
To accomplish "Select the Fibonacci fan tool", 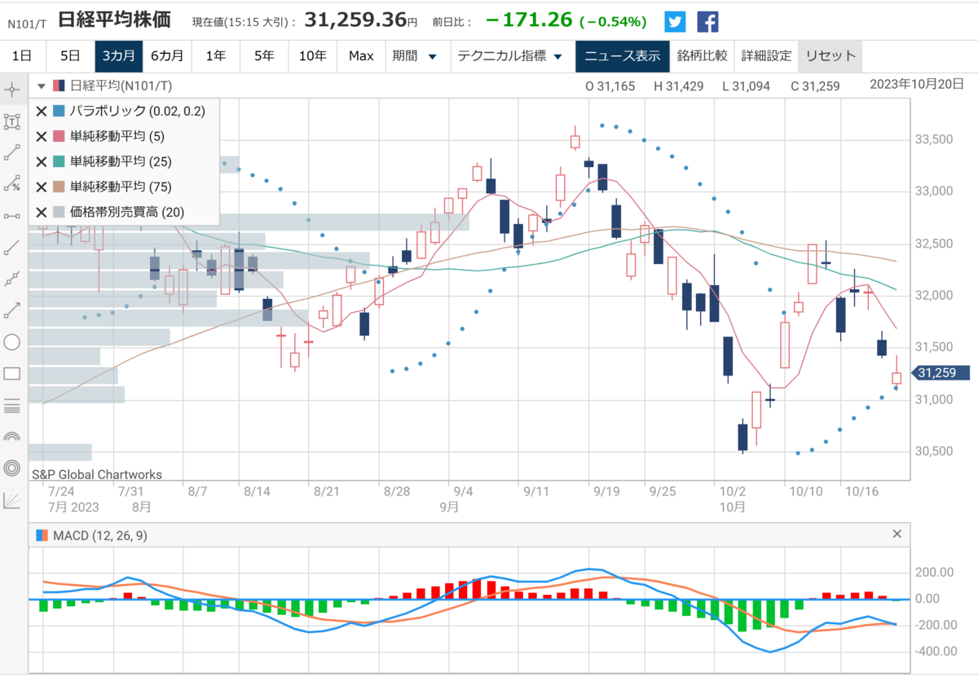I will pos(12,499).
